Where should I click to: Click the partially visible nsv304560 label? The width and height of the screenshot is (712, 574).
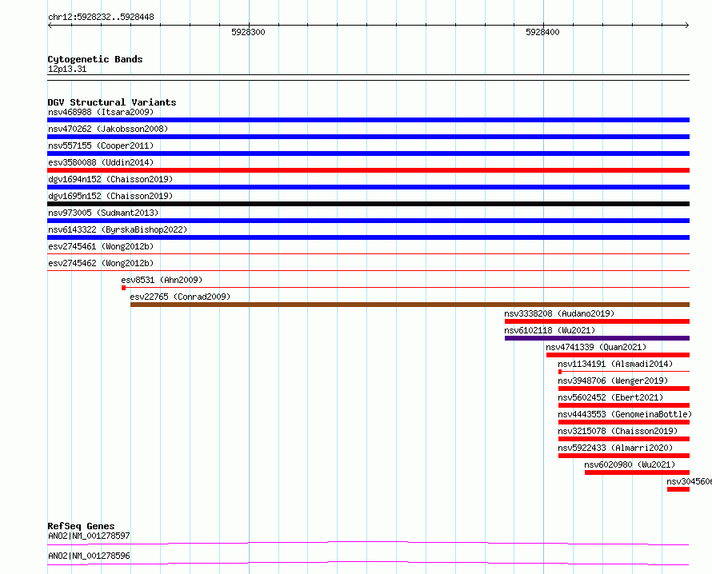[x=689, y=481]
